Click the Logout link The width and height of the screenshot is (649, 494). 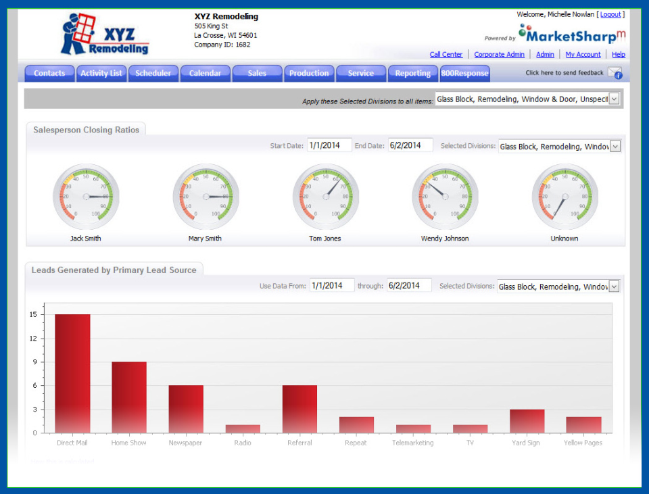coord(611,14)
